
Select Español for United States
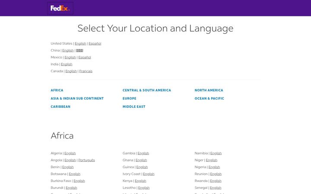point(95,44)
